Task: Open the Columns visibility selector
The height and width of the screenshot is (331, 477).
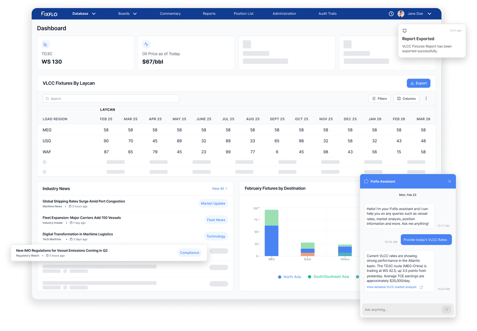Action: click(406, 99)
